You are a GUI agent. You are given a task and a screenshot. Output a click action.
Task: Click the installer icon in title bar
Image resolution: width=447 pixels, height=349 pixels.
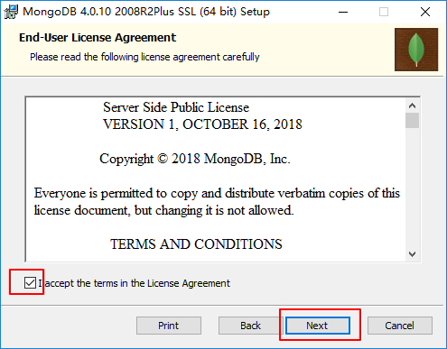(x=11, y=12)
